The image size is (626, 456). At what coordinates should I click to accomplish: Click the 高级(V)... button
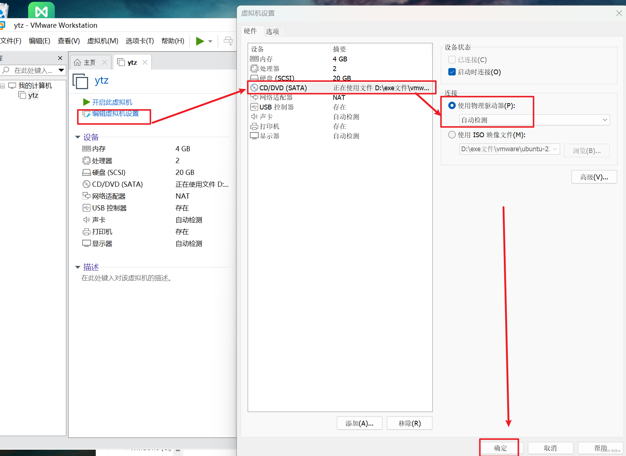point(594,177)
